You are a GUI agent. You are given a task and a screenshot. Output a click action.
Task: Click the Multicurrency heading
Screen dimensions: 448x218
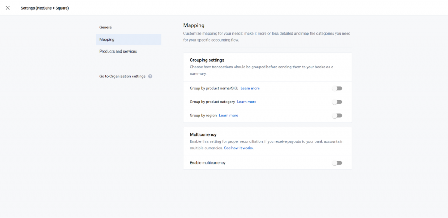[x=203, y=134]
